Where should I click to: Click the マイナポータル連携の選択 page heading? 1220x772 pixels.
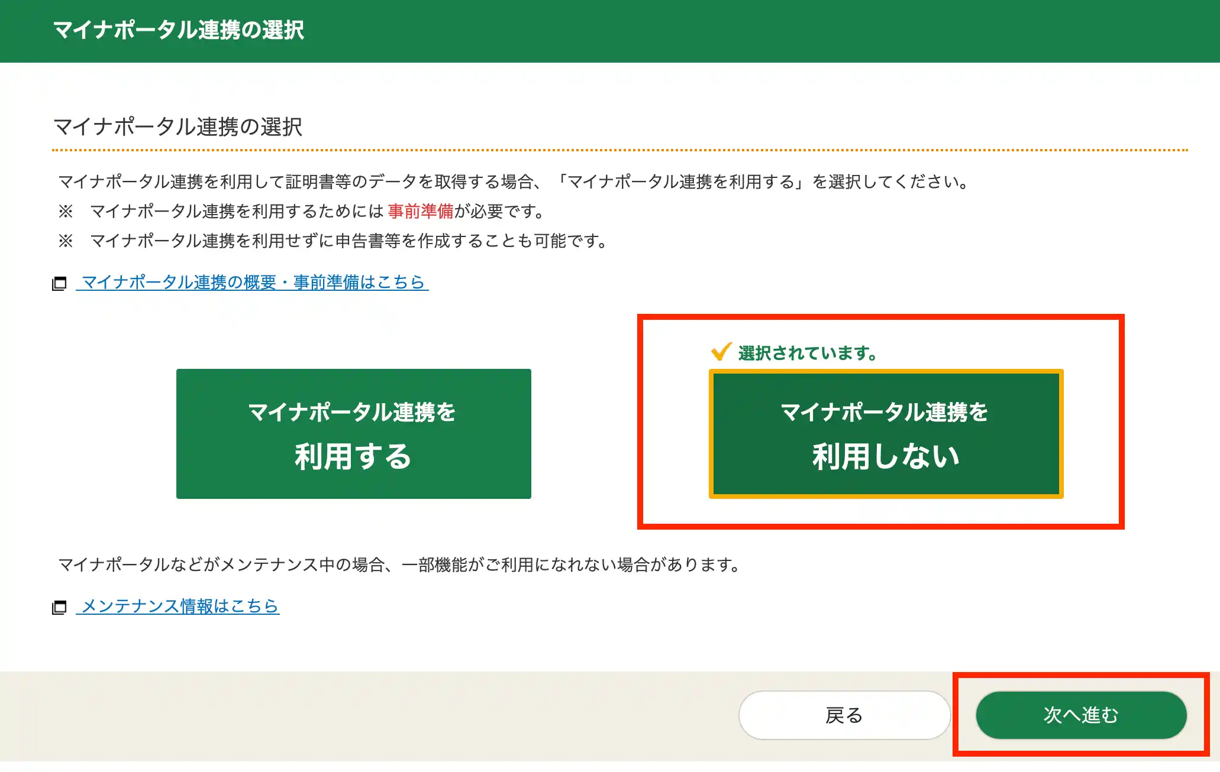[x=176, y=126]
